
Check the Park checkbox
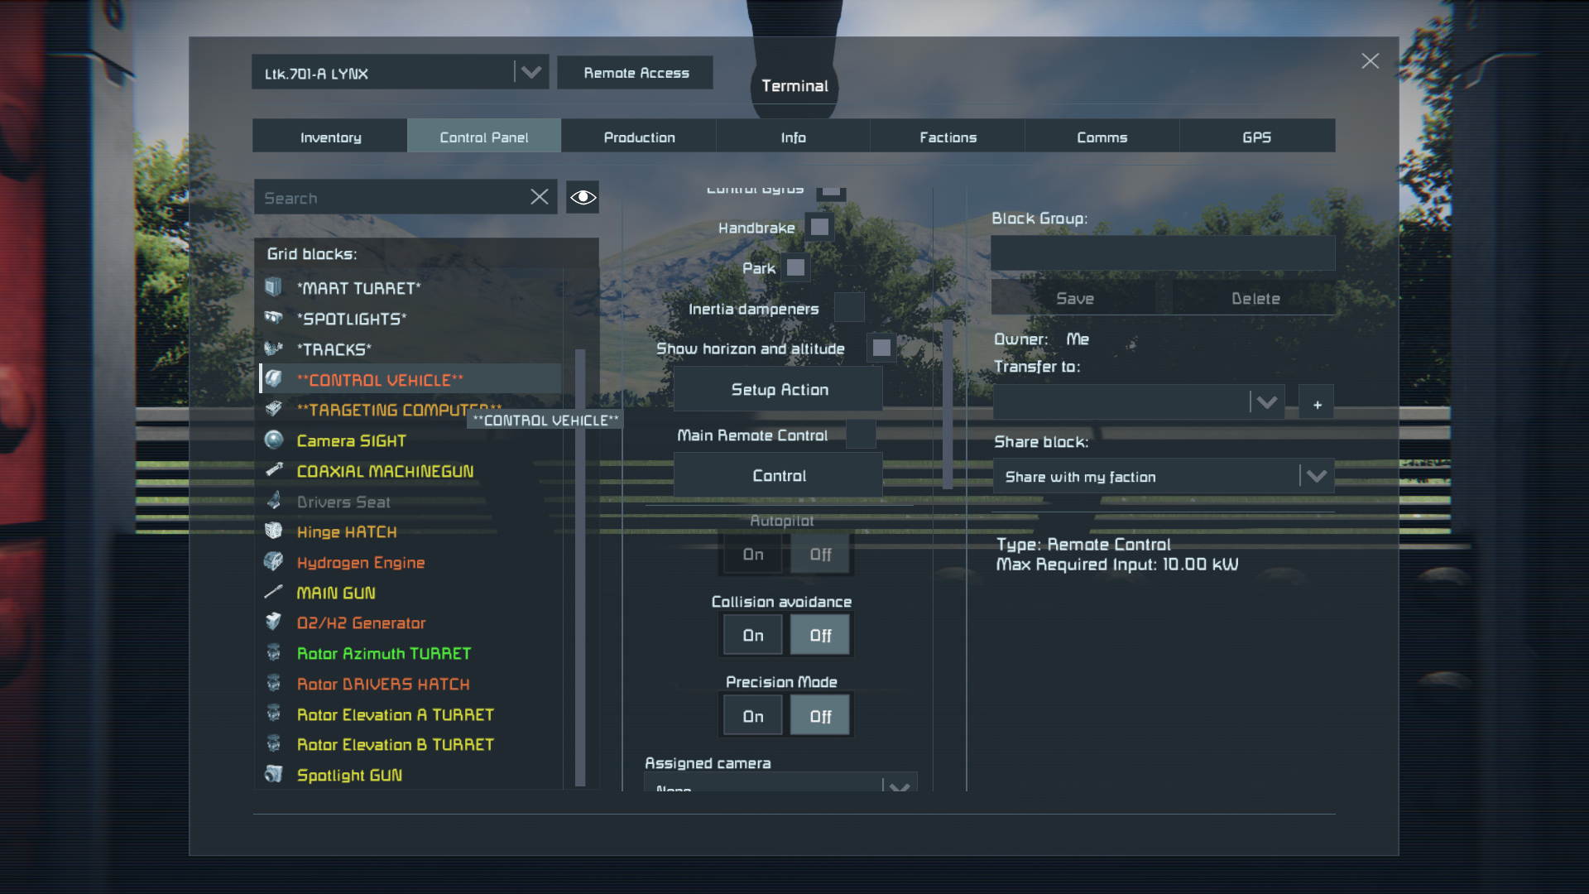(795, 267)
